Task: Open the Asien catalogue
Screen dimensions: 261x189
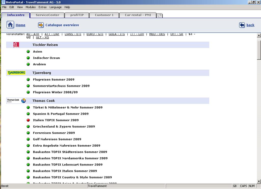Action: [37, 52]
